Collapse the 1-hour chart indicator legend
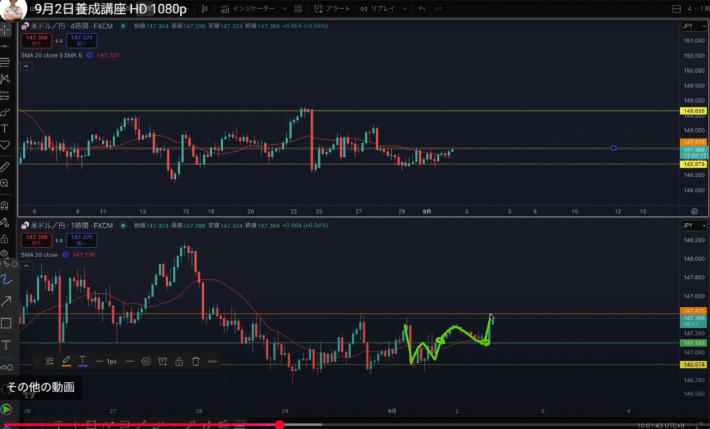This screenshot has width=710, height=429. (26, 265)
